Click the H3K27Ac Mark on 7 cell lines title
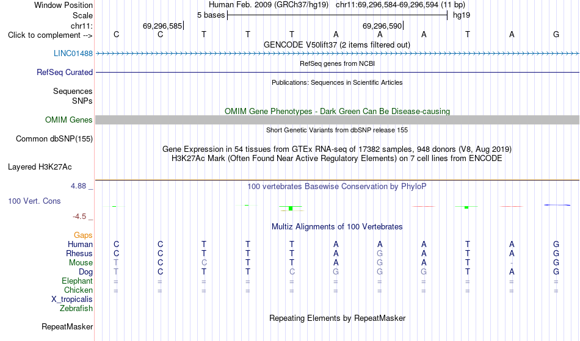This screenshot has width=580, height=341. [x=337, y=159]
